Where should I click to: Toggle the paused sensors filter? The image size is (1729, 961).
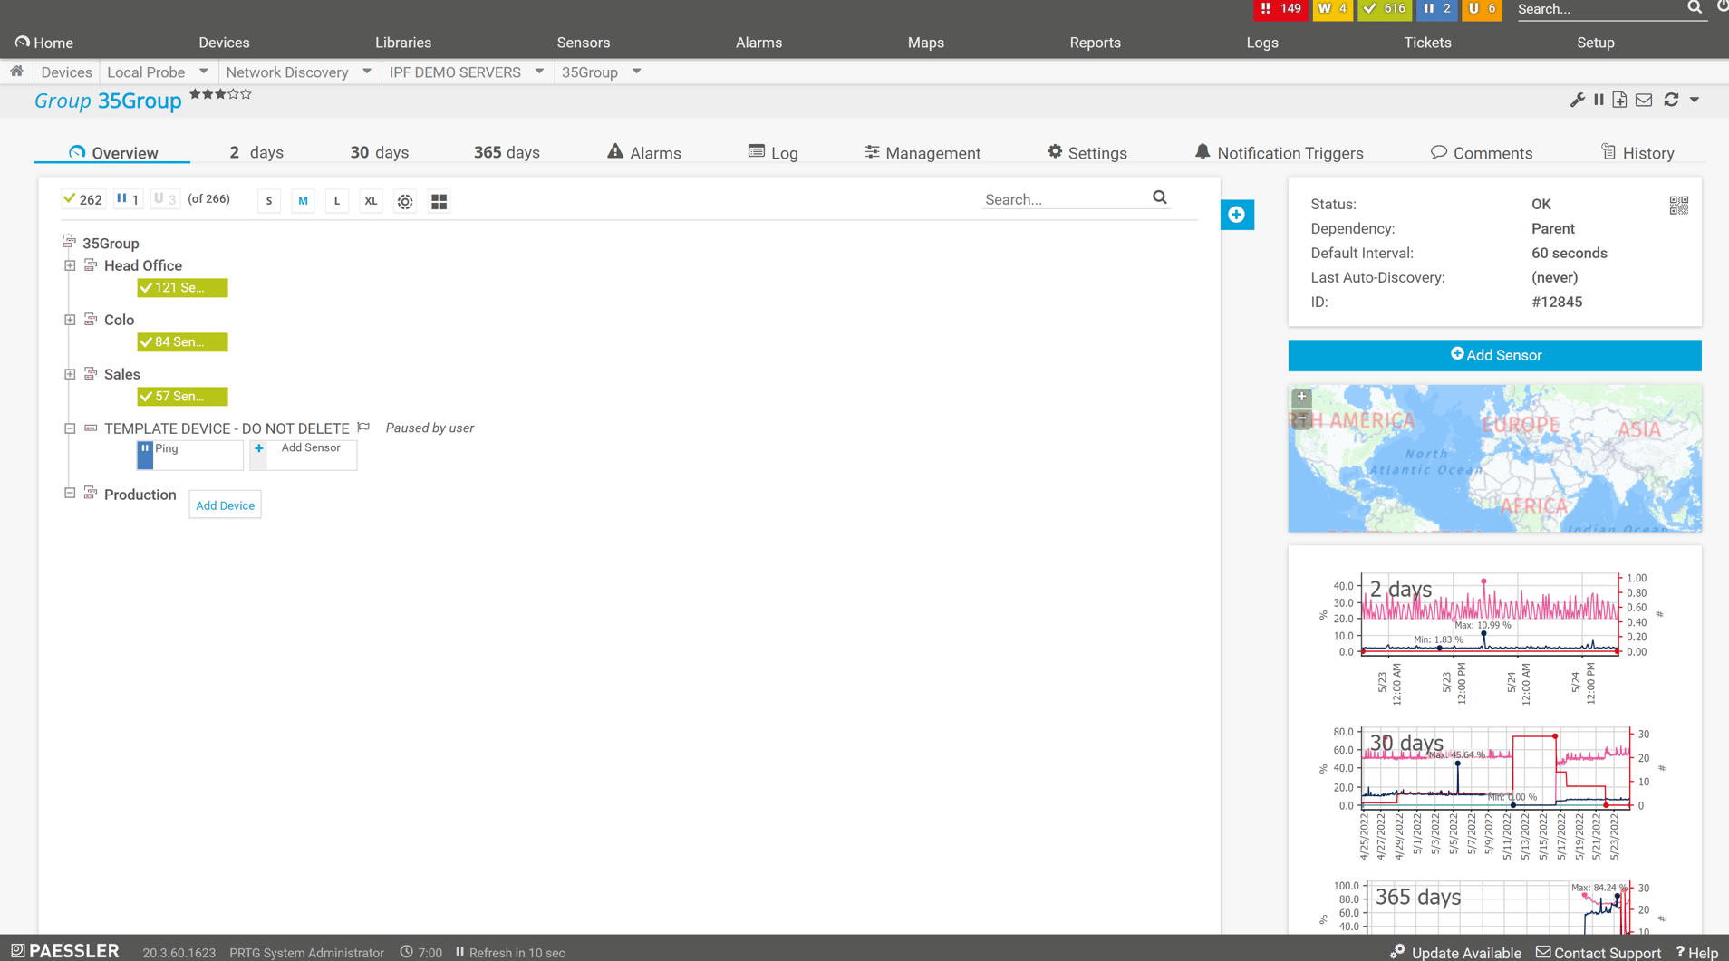click(128, 199)
